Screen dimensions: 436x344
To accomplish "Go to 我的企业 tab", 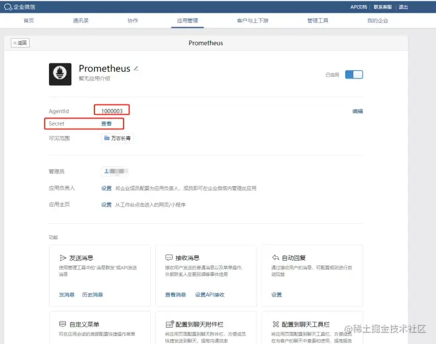I will 378,21.
